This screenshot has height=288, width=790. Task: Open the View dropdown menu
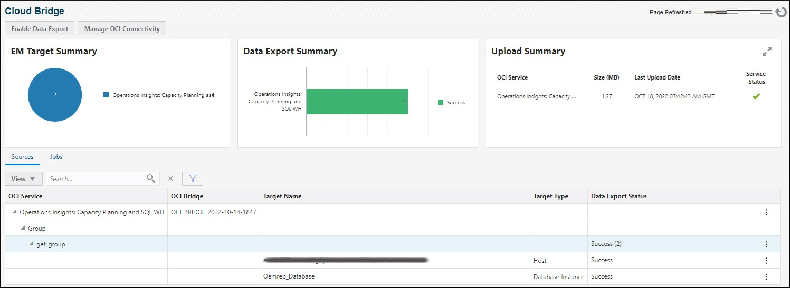point(24,178)
